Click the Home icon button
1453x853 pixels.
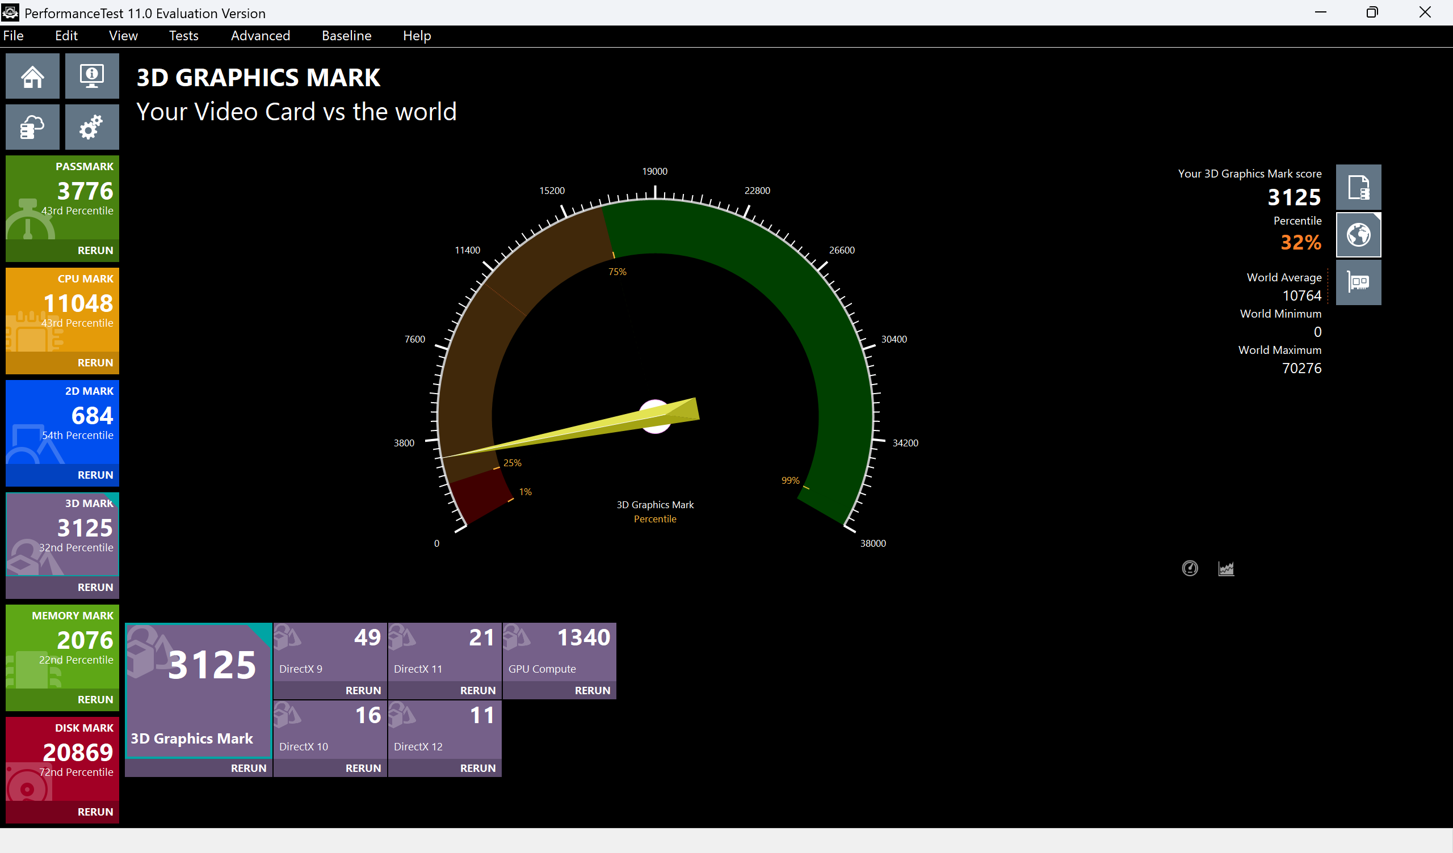point(32,76)
